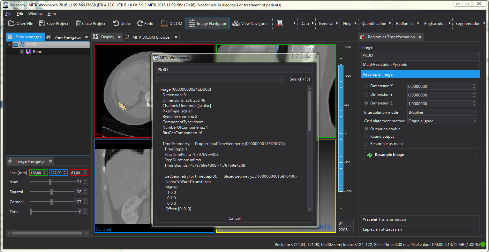Click the dialog help question mark button

[297, 56]
